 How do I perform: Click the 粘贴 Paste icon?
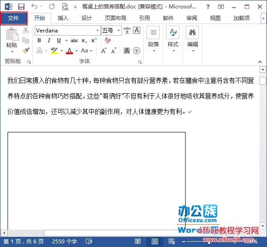pos(12,35)
